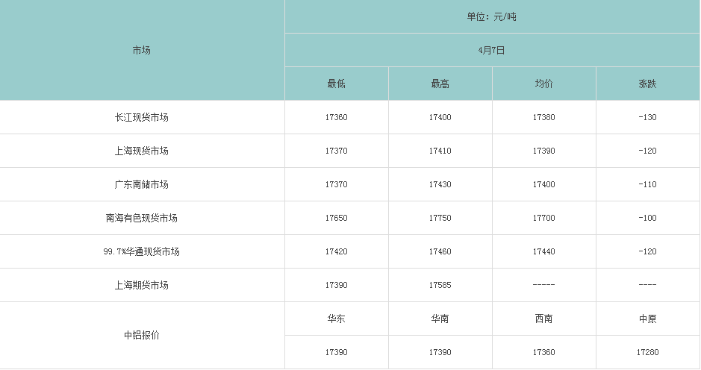Screen dimensions: 701x370
Task: Select the 长江现货市场 row label
Action: point(142,117)
